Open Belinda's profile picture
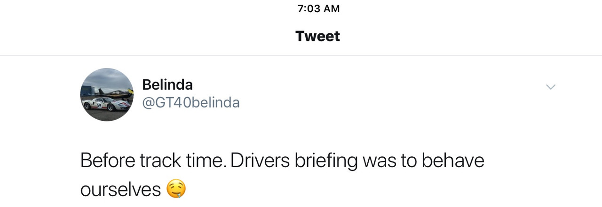 click(x=107, y=94)
